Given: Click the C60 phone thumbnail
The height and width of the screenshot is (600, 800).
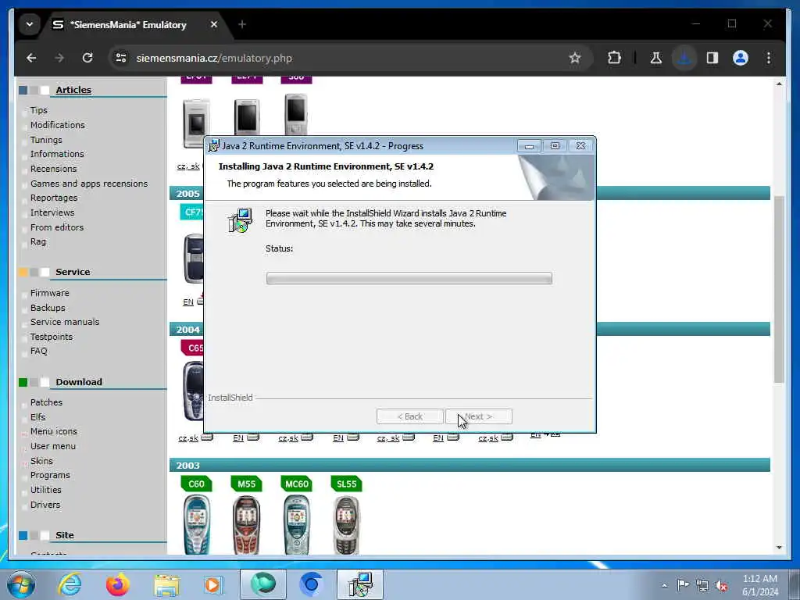Looking at the screenshot, I should [x=196, y=524].
